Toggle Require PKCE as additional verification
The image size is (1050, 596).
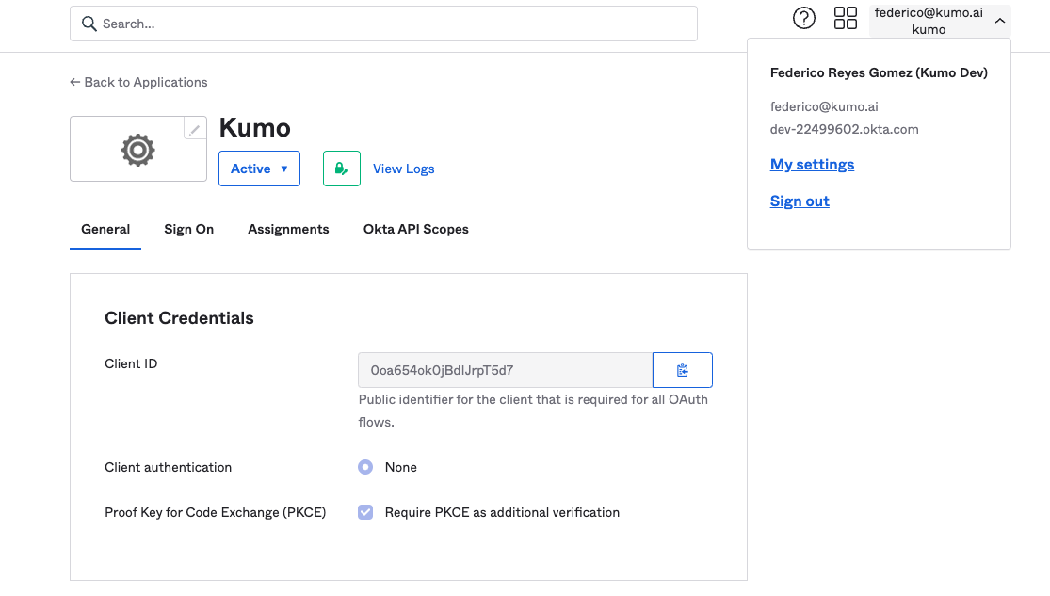pyautogui.click(x=365, y=512)
